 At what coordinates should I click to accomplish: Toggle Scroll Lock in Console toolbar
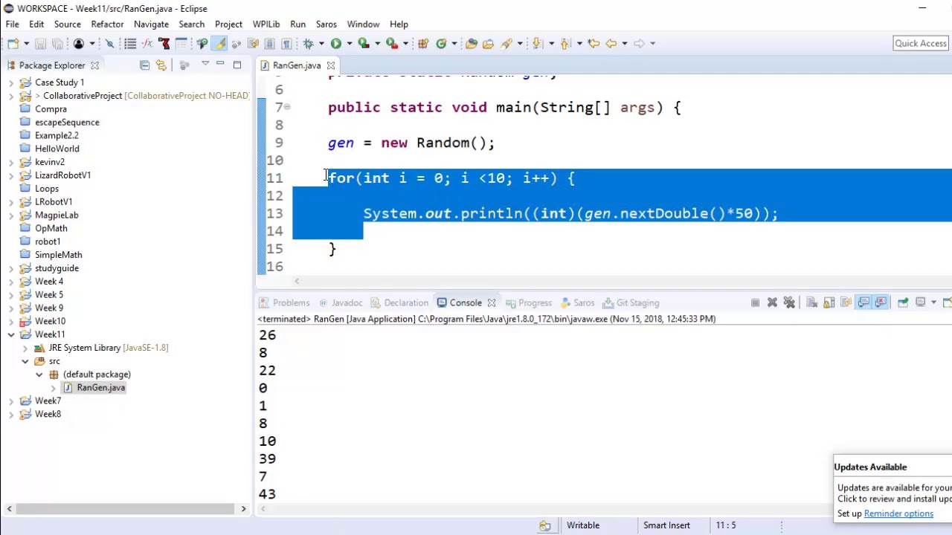[x=829, y=302]
